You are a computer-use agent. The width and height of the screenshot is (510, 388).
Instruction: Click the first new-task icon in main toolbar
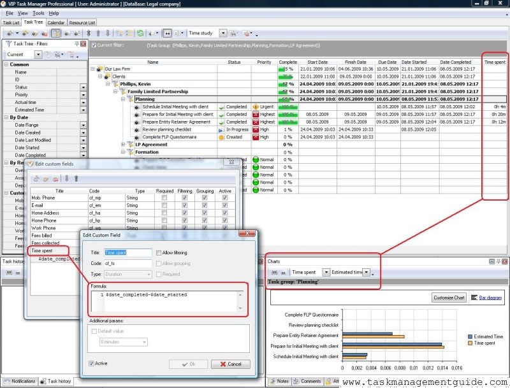coord(10,33)
